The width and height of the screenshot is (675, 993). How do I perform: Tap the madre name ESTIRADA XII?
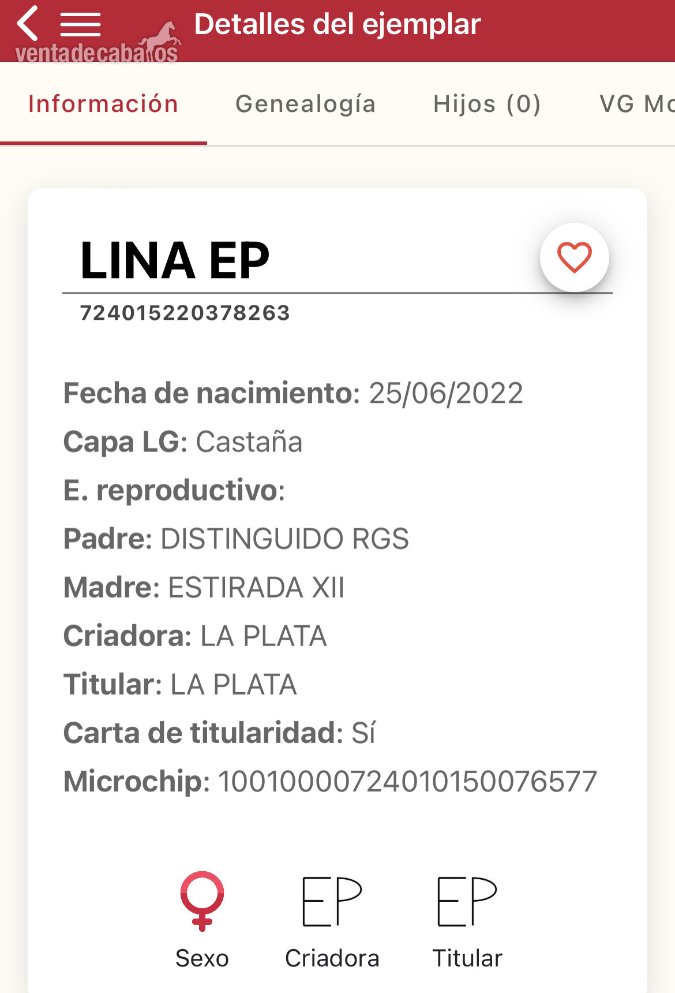(x=256, y=587)
